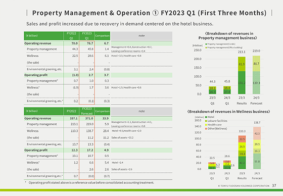Viewport: 283px width, 196px height.
Task: Click the 'FY2023 Forecast' column header
Action: [x=87, y=111]
